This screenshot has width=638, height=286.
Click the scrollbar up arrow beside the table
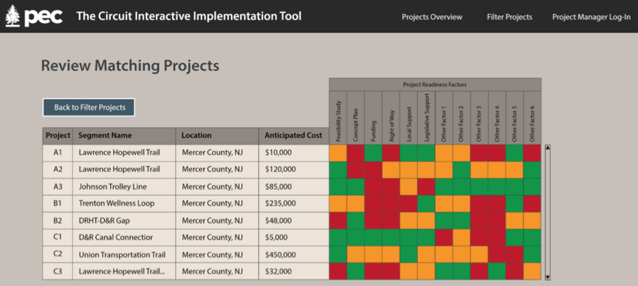(x=548, y=148)
